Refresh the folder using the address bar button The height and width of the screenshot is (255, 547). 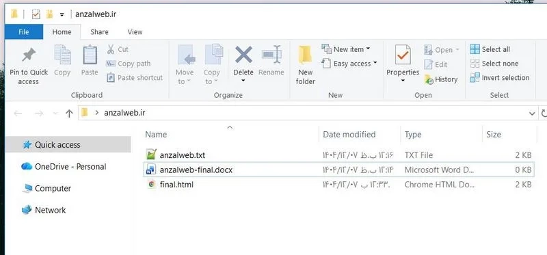(x=544, y=113)
